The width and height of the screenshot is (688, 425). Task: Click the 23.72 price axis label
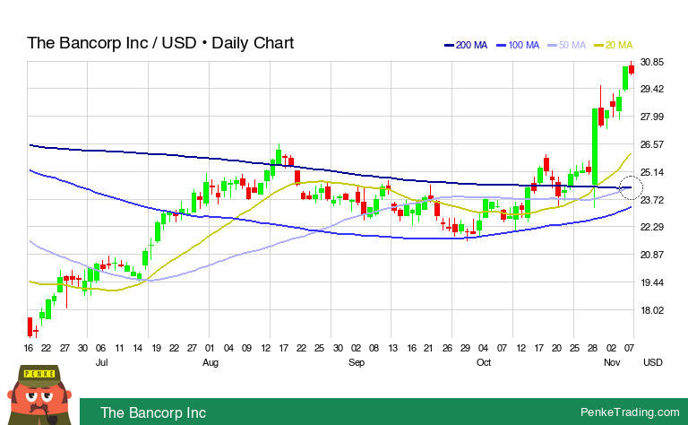tap(651, 200)
